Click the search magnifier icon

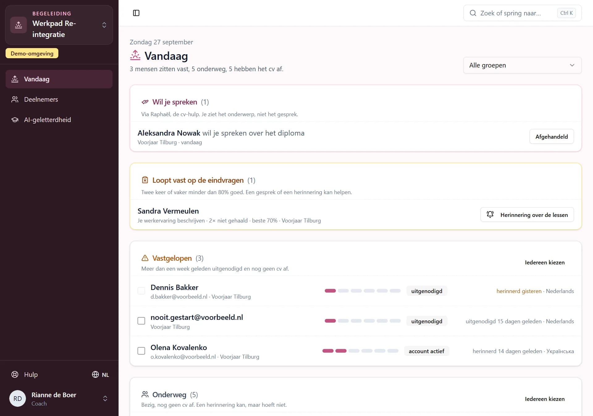(473, 13)
